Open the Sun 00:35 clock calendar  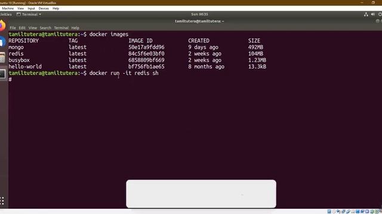pyautogui.click(x=199, y=14)
